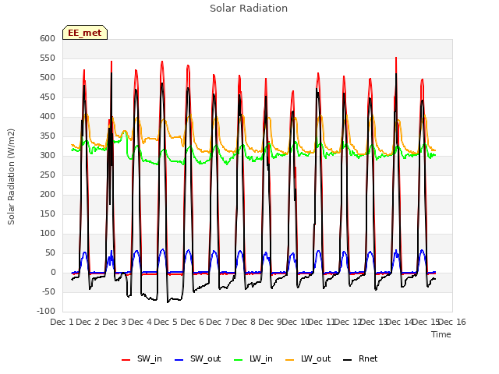This screenshot has height=374, width=499.
Task: Click the Dec 1 x-axis tick label
Action: (x=62, y=322)
